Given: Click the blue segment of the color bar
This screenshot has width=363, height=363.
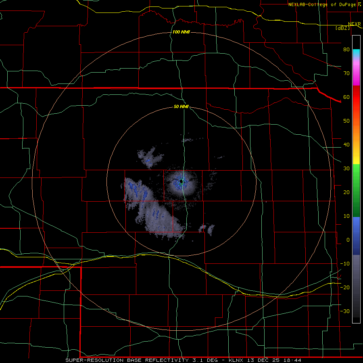Looking at the screenshot, I should tap(356, 236).
